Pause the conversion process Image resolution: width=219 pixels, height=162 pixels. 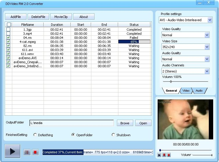27,152
